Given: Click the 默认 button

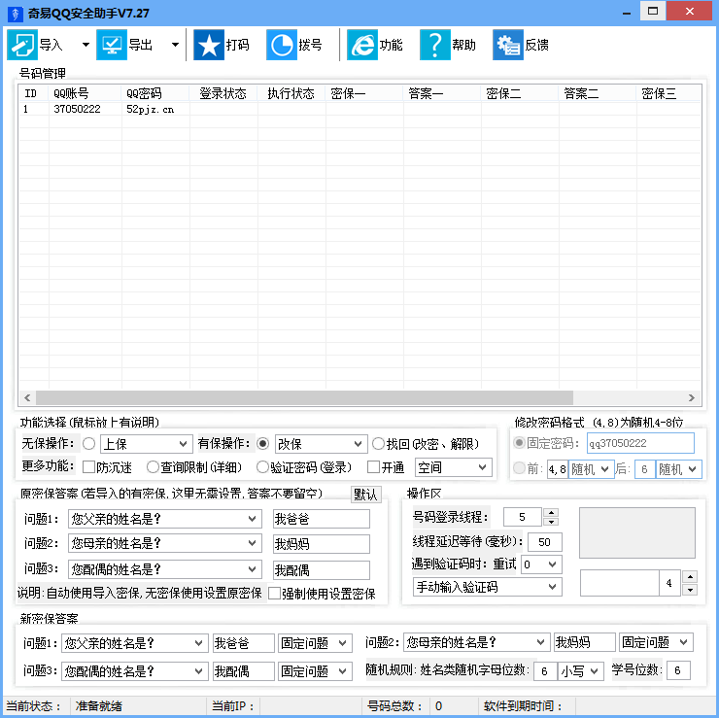Looking at the screenshot, I should pyautogui.click(x=365, y=495).
